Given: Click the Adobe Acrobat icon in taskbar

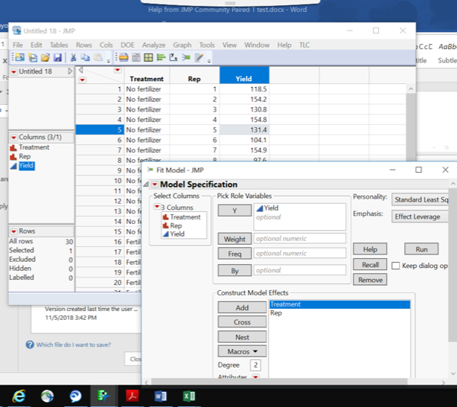Looking at the screenshot, I should pyautogui.click(x=132, y=396).
